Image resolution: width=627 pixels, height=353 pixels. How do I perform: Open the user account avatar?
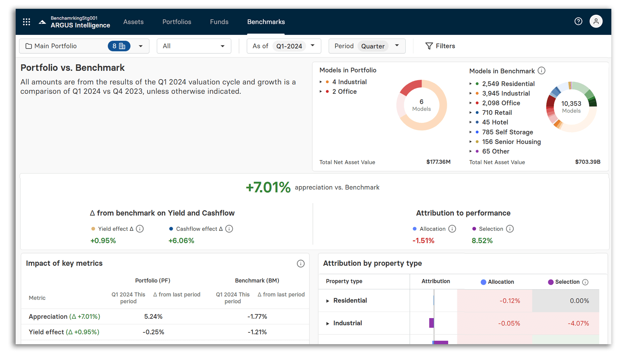pos(596,21)
